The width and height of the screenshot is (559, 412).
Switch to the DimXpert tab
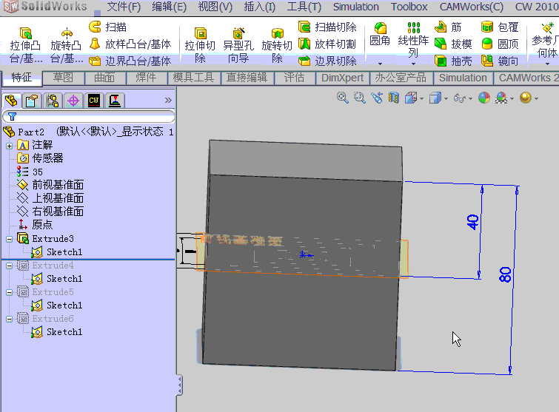coord(342,78)
